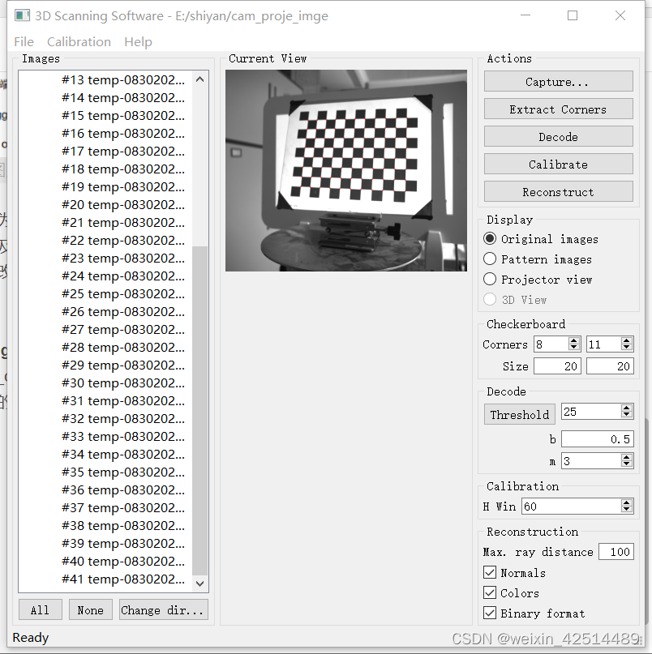Click the Capture button

click(x=558, y=81)
